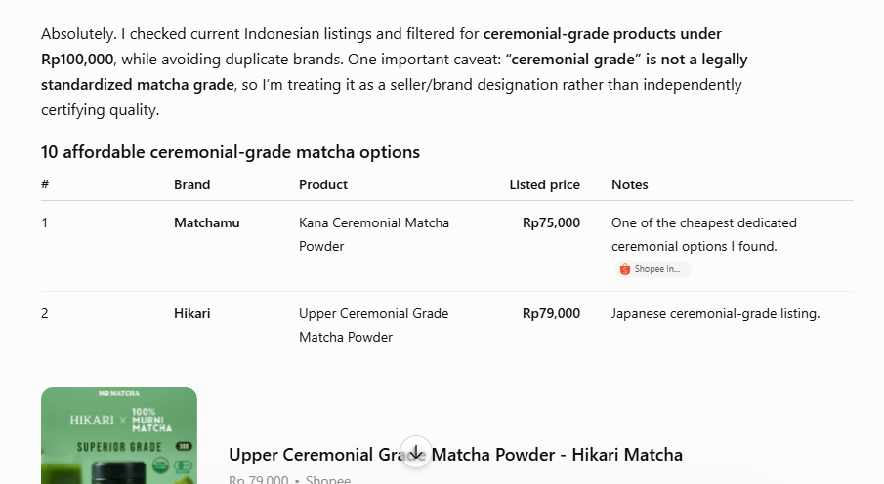This screenshot has height=484, width=884.
Task: Click the Rp79,000 price in table row 2
Action: point(551,313)
